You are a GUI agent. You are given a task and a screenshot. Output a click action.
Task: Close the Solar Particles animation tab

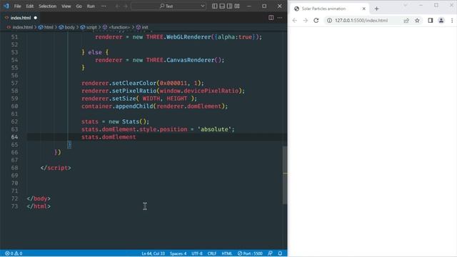[x=363, y=9]
